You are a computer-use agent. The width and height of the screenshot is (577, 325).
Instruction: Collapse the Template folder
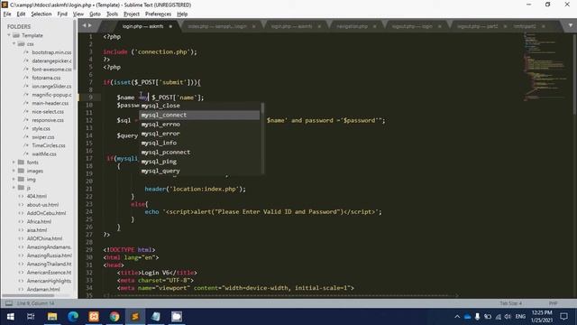[9, 35]
